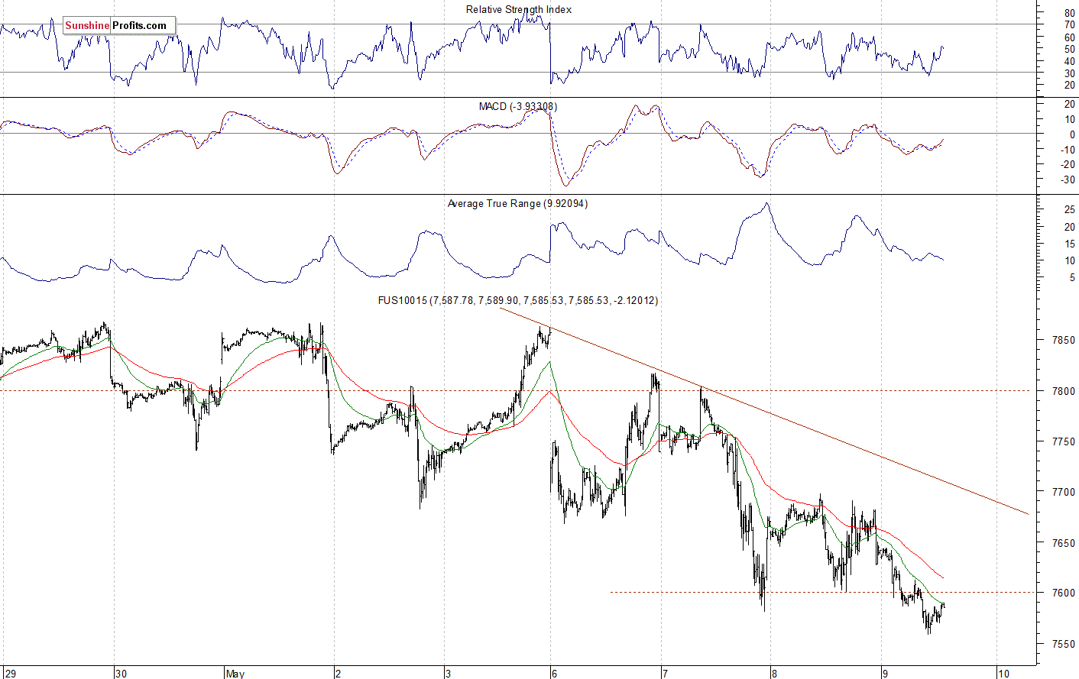Click the date label 7 on time axis
The height and width of the screenshot is (679, 1079).
(665, 674)
